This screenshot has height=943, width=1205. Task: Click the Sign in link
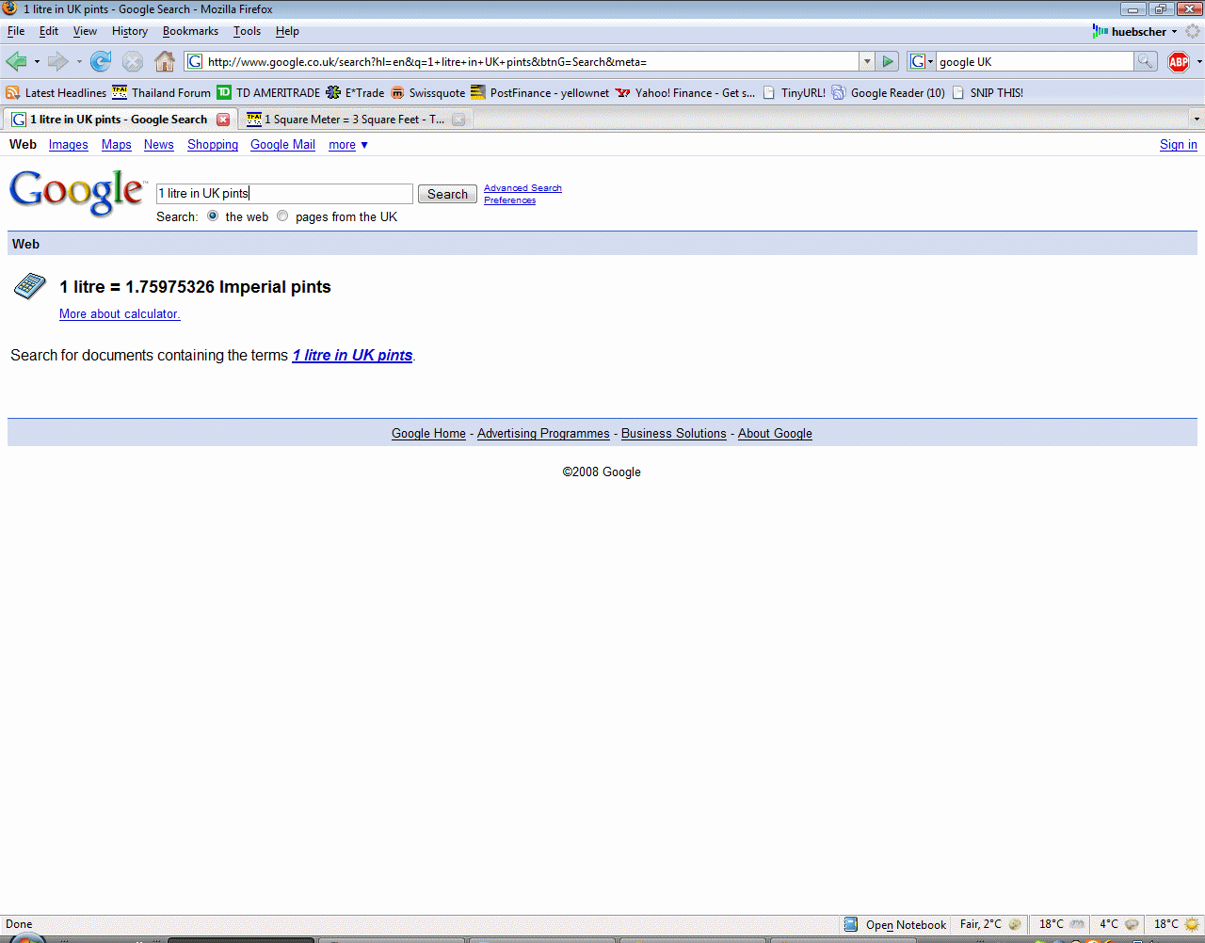pyautogui.click(x=1179, y=145)
